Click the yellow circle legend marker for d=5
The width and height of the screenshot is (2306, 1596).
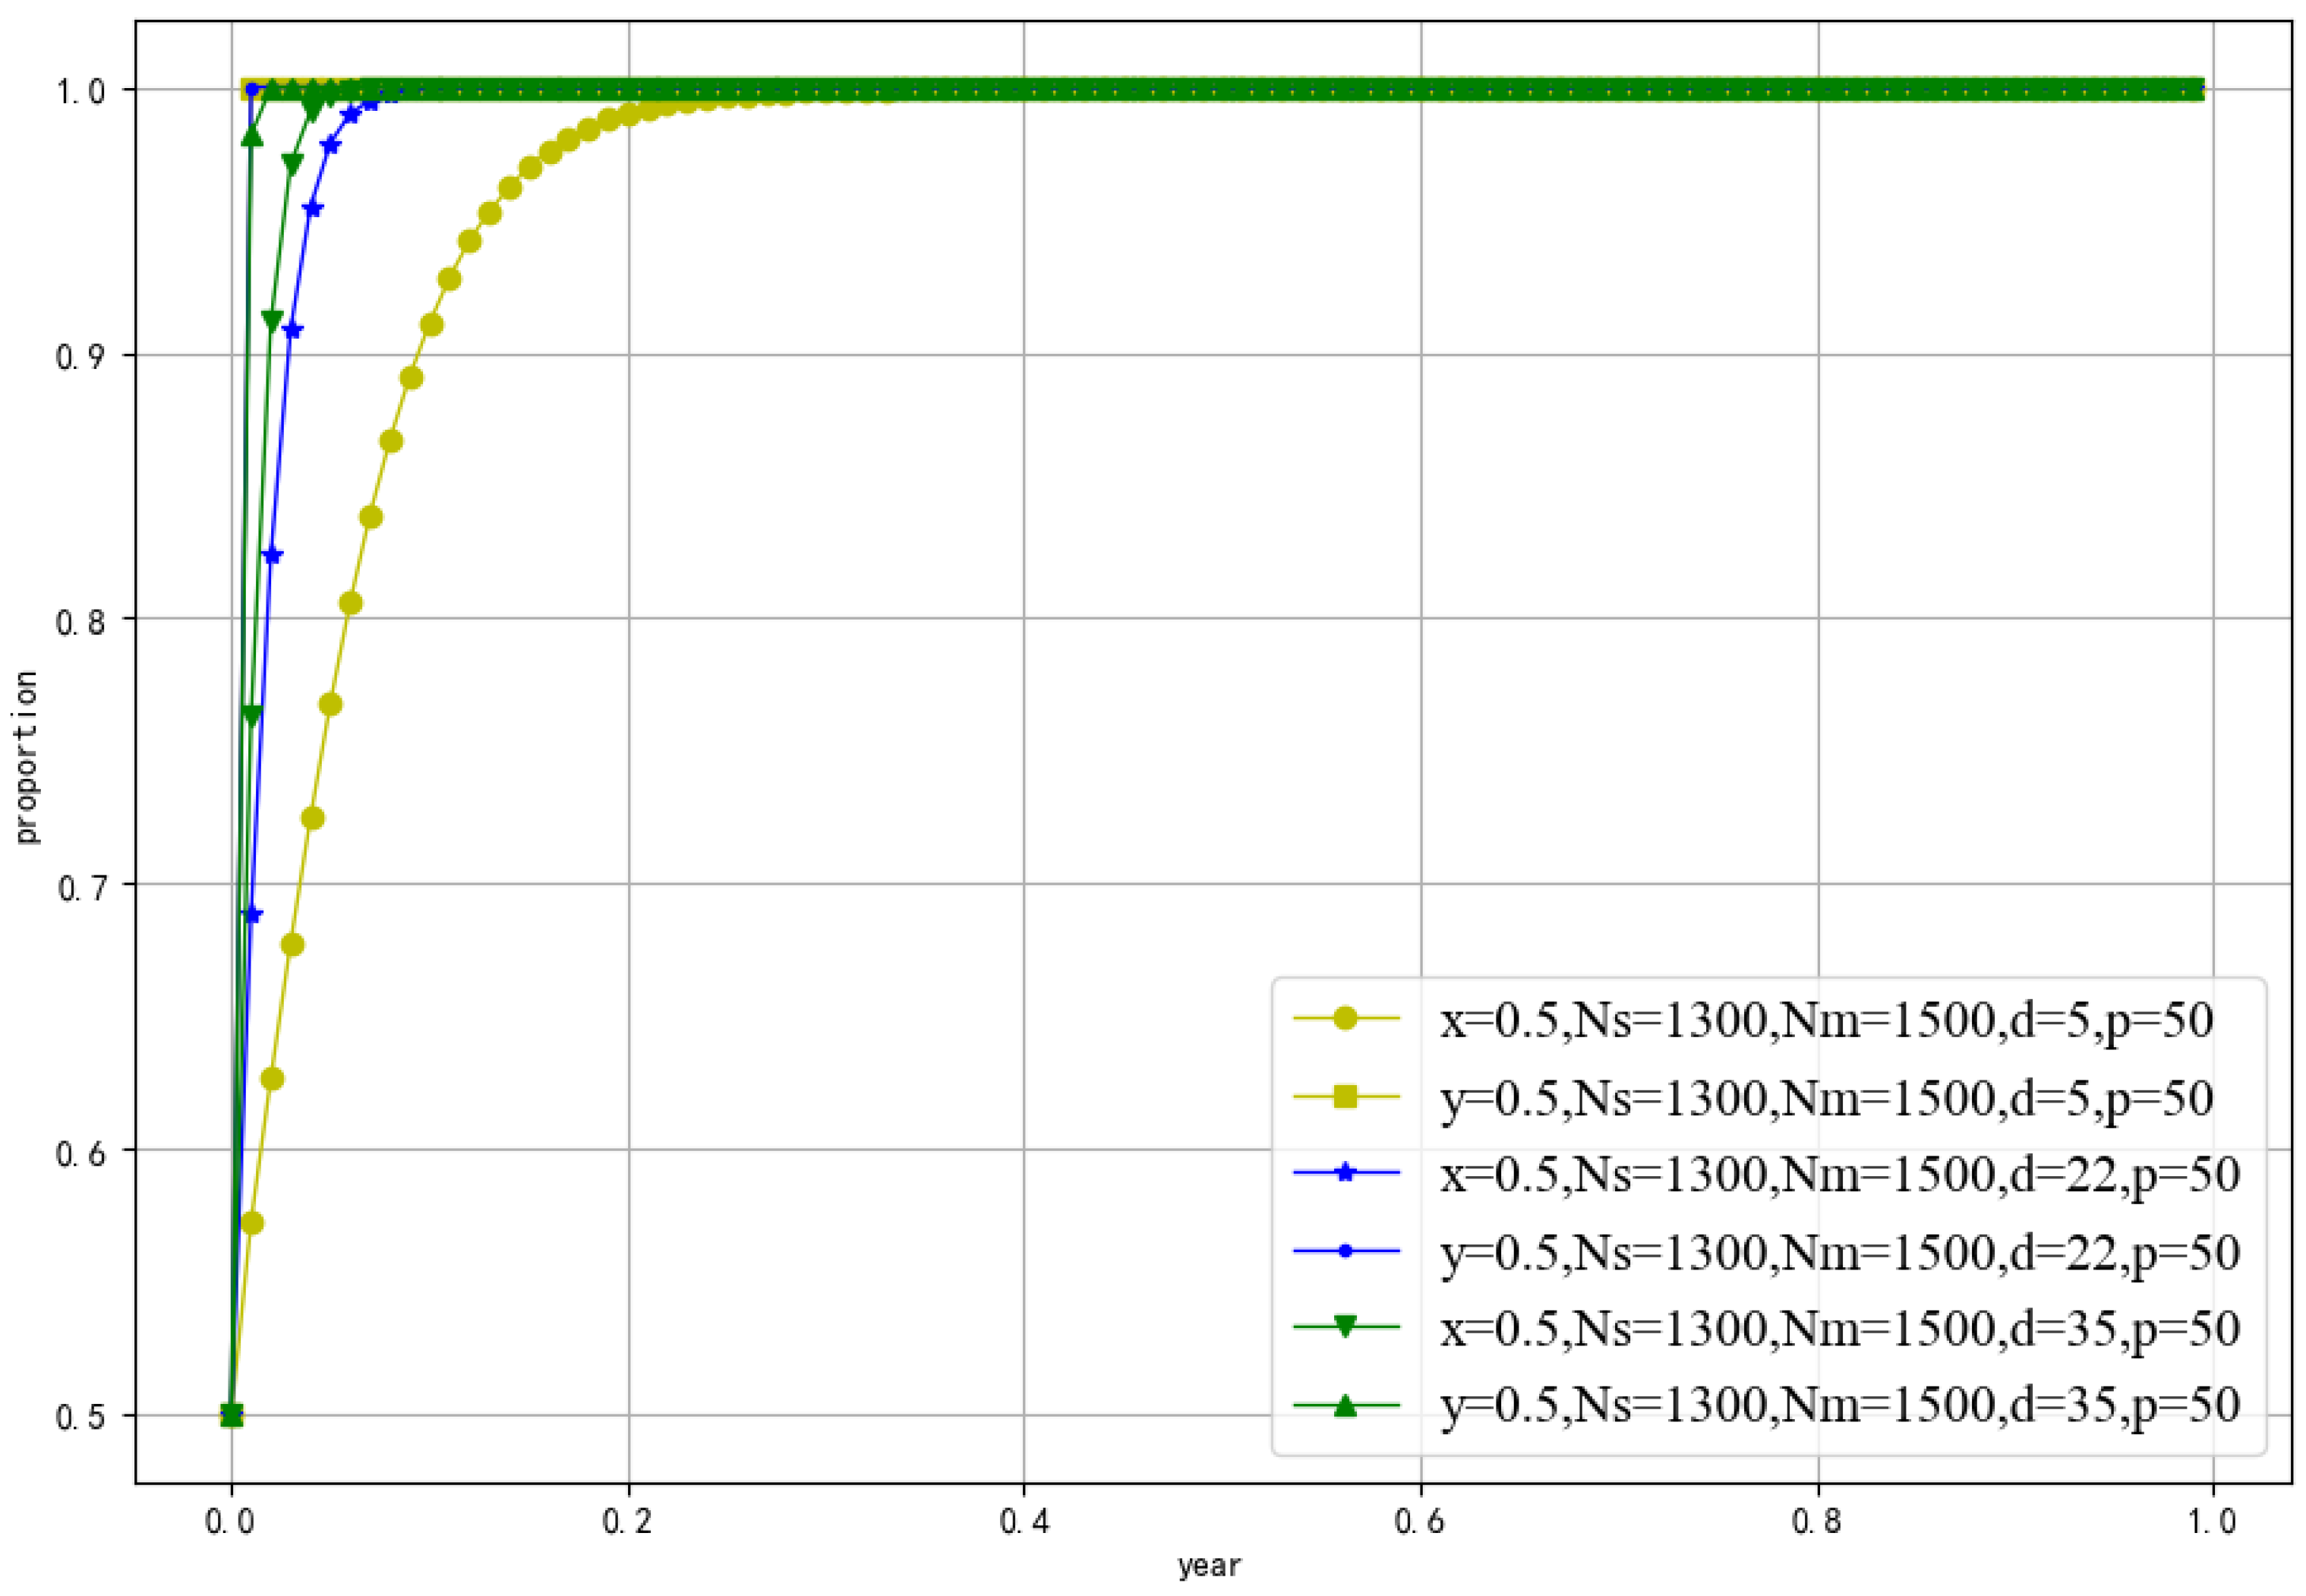click(x=1345, y=1019)
